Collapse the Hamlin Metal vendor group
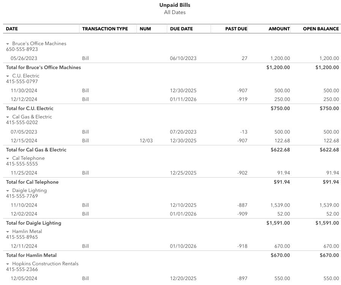Screen dimensions: 341x285 click(x=8, y=232)
